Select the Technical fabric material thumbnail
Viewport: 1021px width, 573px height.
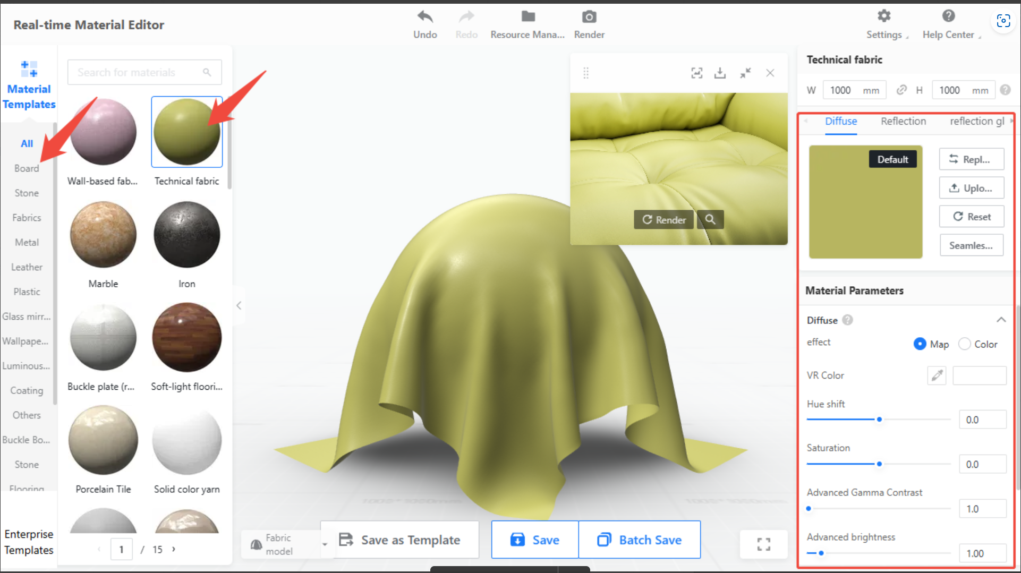coord(187,132)
